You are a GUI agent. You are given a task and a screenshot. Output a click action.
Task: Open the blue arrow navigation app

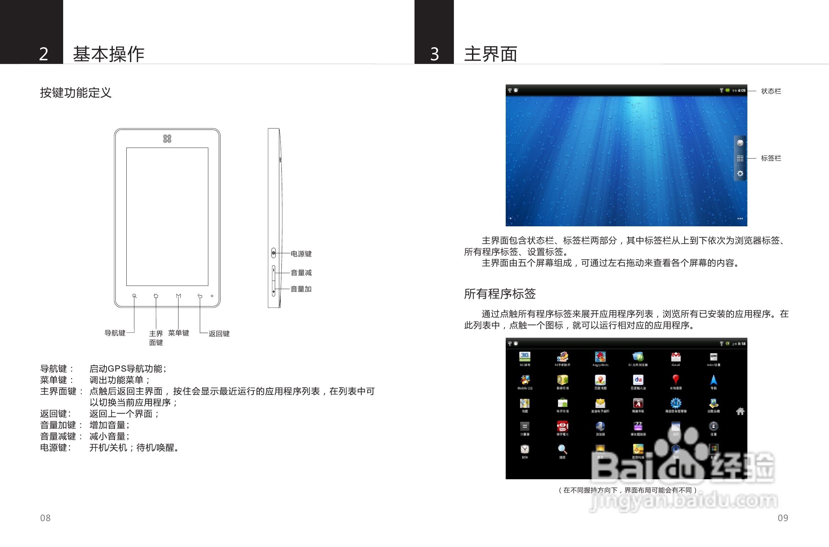point(714,380)
